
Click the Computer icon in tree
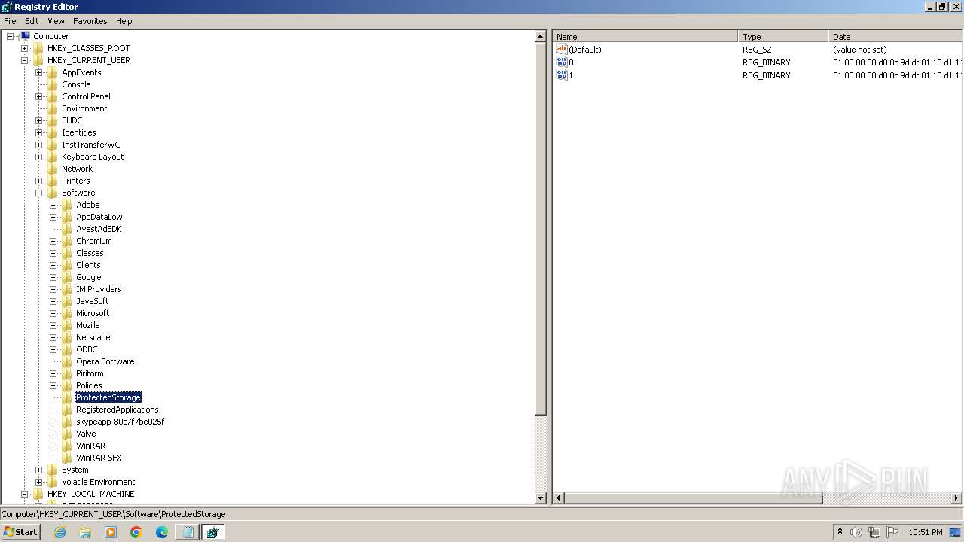coord(25,36)
